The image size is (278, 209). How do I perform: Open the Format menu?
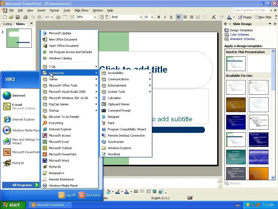54,10
